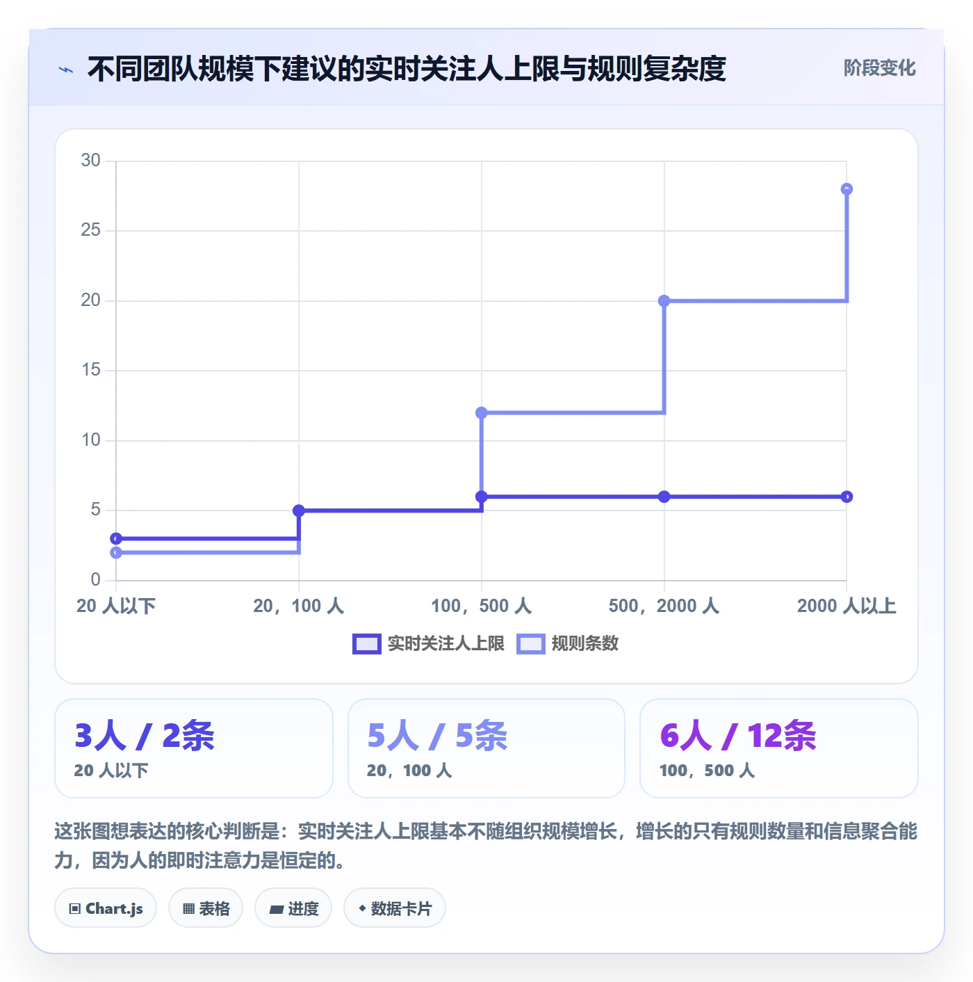Screen dimensions: 973x982
Task: Select the 表格 tag chip
Action: point(206,908)
